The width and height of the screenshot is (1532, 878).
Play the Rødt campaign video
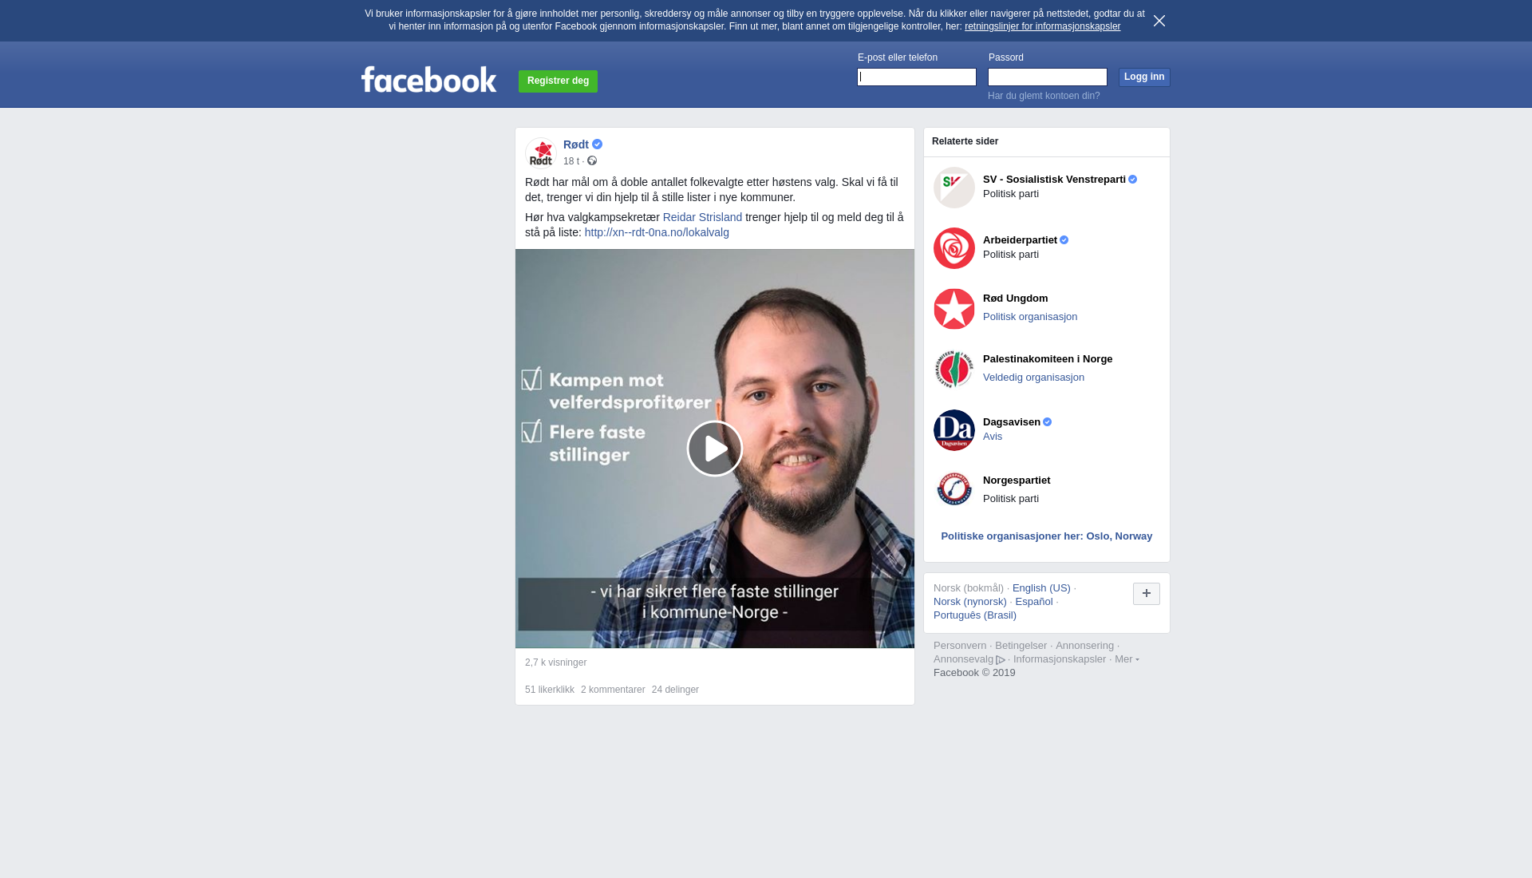[x=714, y=449]
